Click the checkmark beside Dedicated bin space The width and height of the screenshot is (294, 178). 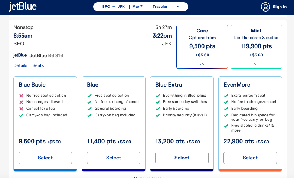[226, 115]
